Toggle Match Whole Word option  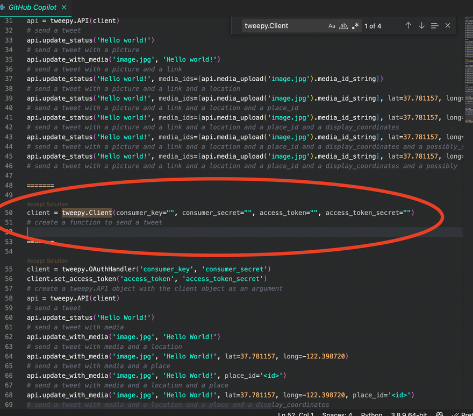pyautogui.click(x=343, y=26)
